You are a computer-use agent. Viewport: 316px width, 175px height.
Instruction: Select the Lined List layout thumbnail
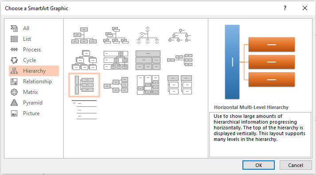point(84,109)
